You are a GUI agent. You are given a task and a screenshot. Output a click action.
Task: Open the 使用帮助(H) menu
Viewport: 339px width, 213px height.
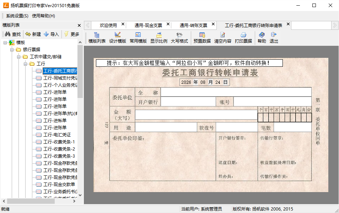(x=43, y=16)
